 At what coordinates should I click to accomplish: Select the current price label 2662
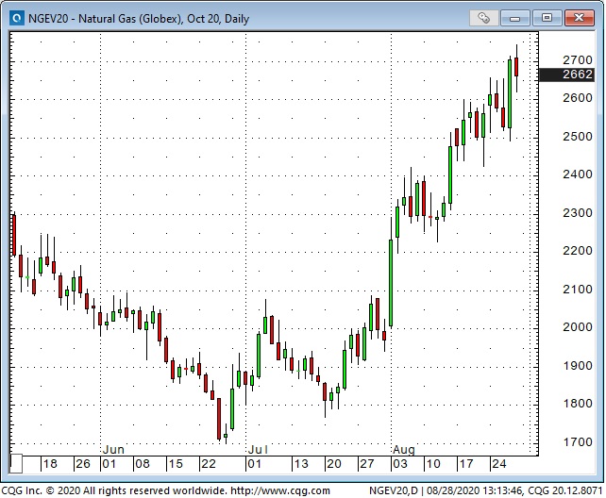click(566, 75)
